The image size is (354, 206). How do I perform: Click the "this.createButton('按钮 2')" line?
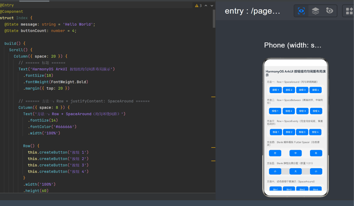58,159
